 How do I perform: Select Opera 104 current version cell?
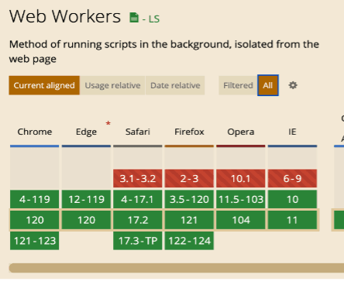pos(241,220)
